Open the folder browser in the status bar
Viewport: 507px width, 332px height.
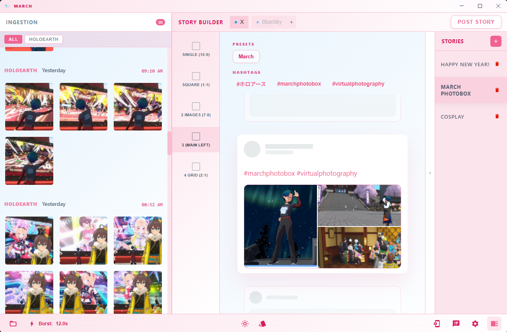(x=14, y=323)
